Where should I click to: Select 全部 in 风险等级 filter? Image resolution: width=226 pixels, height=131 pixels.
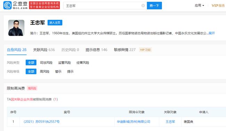(x=31, y=71)
